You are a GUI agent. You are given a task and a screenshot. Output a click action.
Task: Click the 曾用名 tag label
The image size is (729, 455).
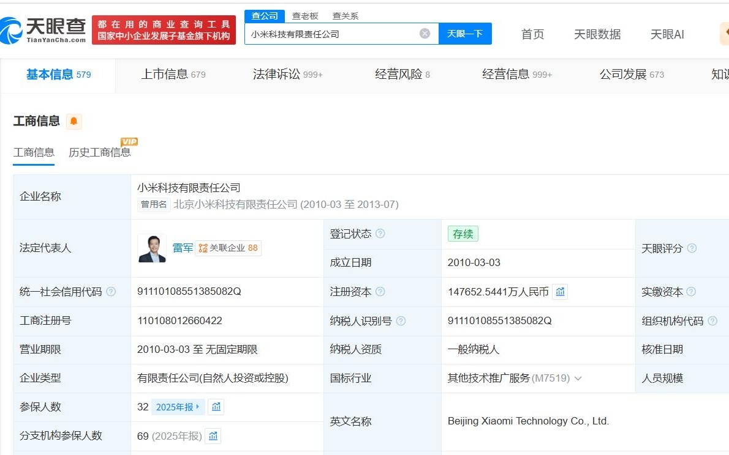154,205
